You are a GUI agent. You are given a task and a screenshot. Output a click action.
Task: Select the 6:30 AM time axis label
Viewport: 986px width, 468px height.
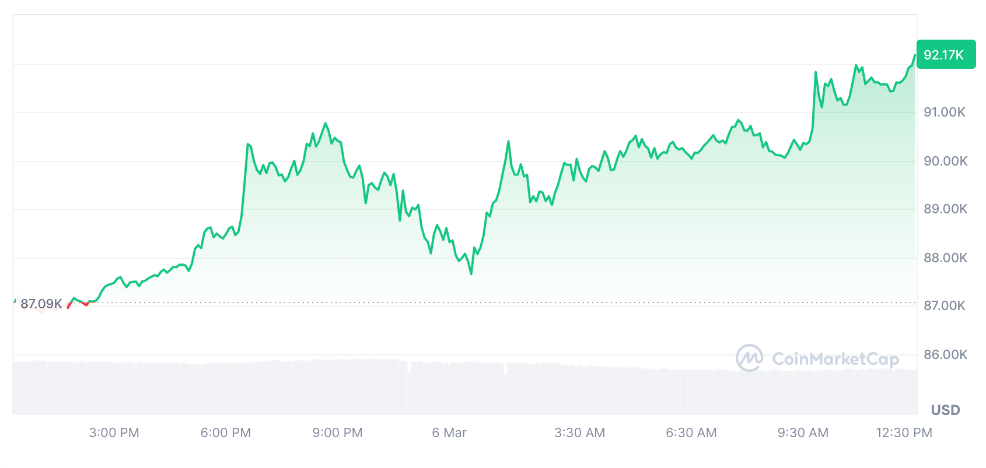click(x=691, y=432)
